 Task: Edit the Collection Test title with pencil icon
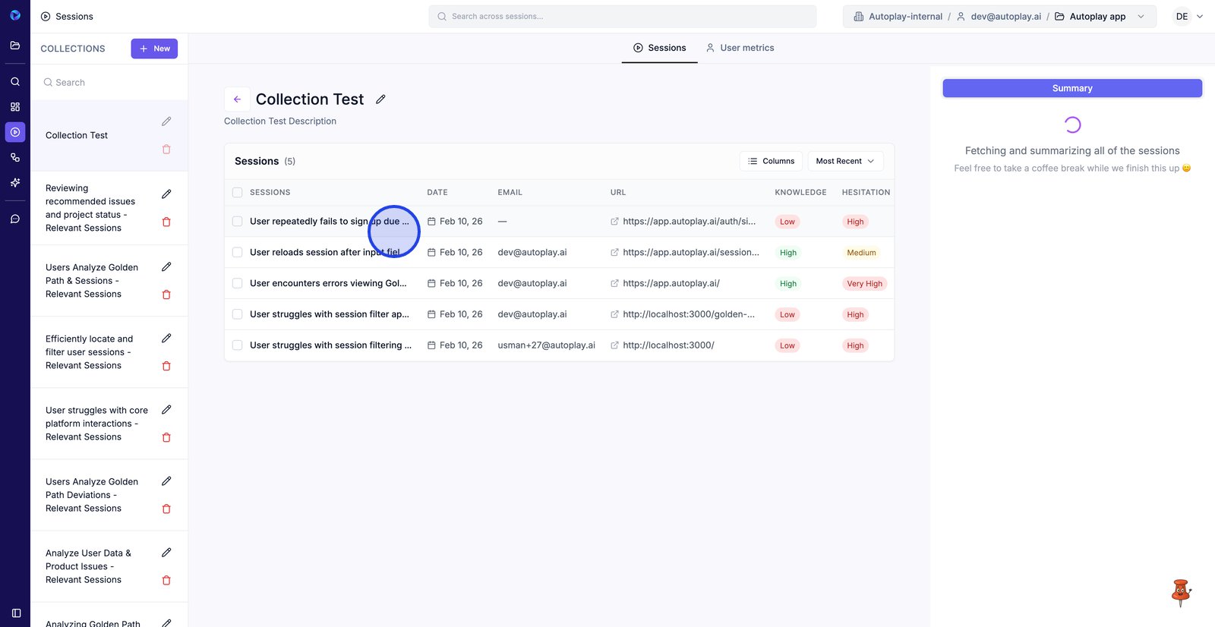point(380,99)
